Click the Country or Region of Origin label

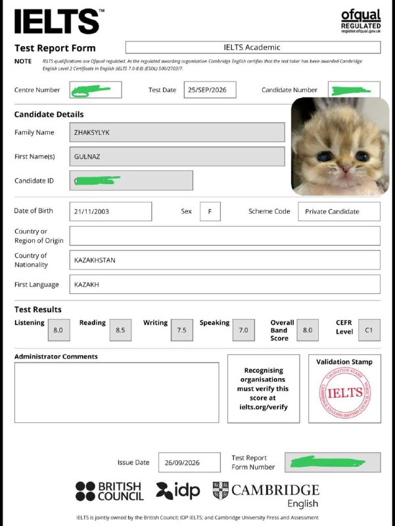coord(39,236)
